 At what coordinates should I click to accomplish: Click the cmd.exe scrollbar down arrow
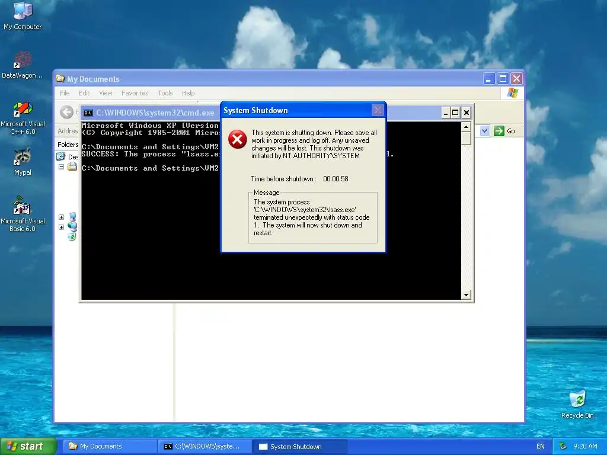466,295
